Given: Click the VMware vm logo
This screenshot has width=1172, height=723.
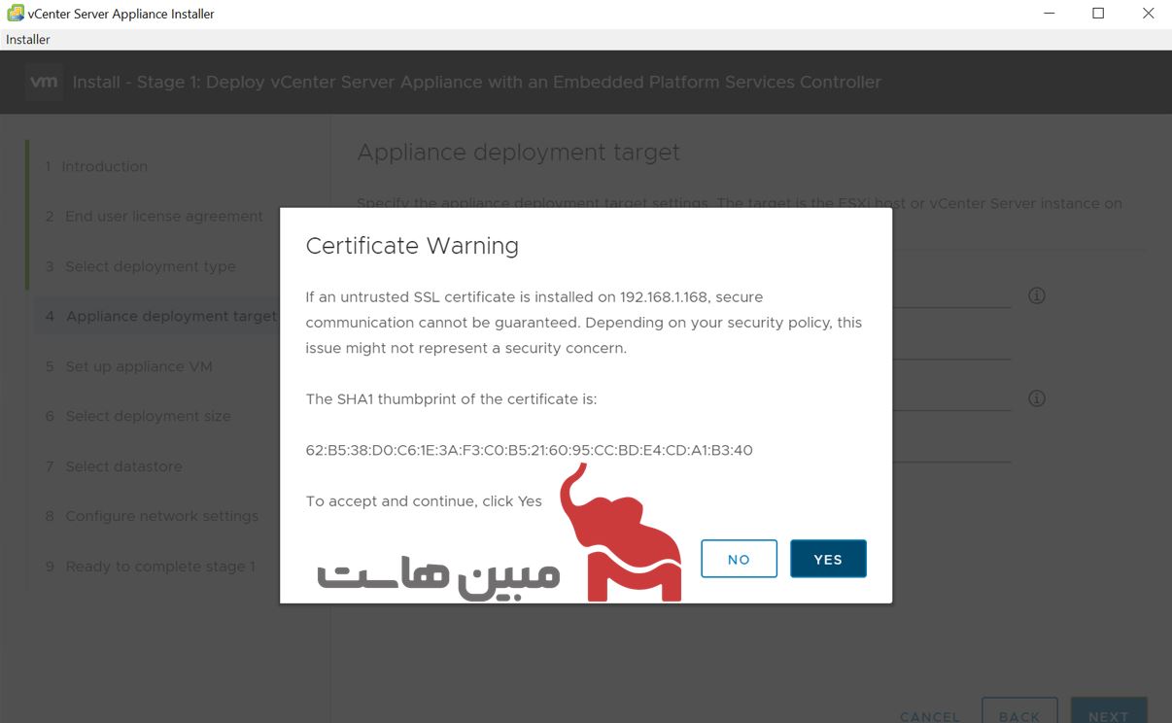Looking at the screenshot, I should click(x=45, y=83).
